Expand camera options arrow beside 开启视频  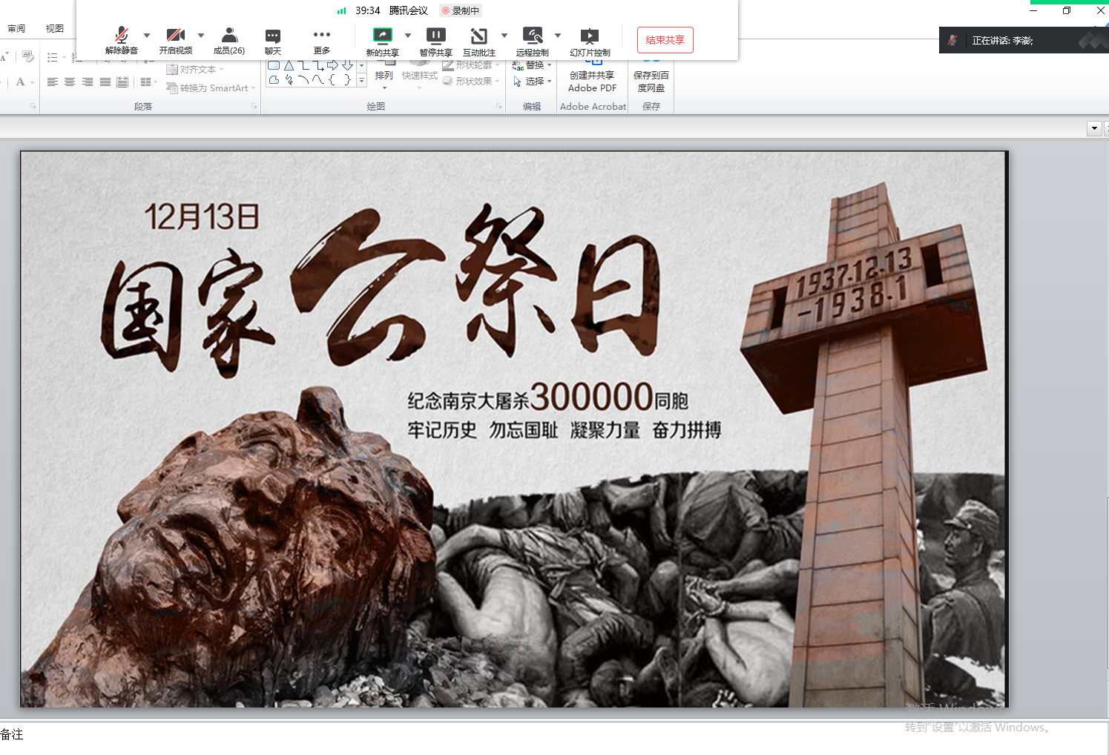pos(201,35)
